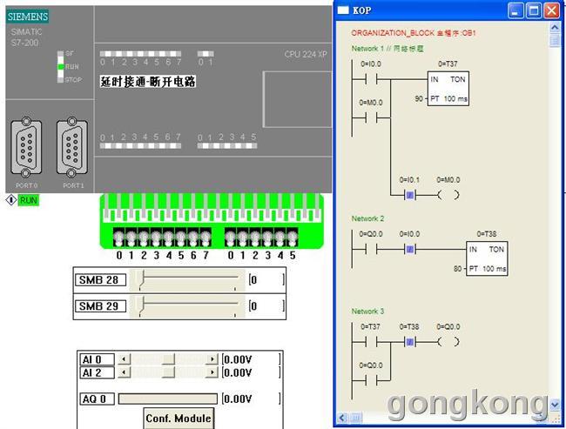Click the AI 0 slider thumb
The height and width of the screenshot is (429, 566).
[x=168, y=359]
